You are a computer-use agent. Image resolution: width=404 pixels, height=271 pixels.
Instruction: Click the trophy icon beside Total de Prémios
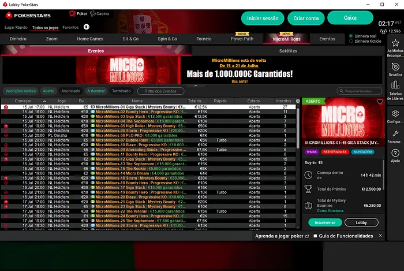tap(308, 189)
